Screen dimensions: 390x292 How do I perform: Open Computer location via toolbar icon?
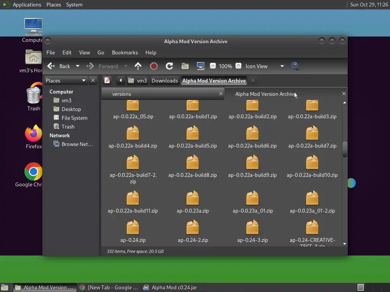[x=201, y=66]
